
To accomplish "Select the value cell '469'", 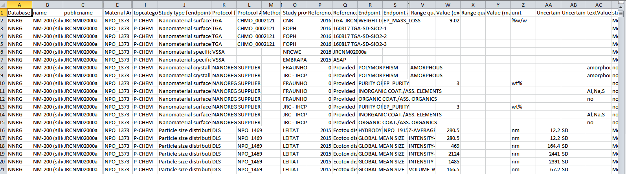I will pos(448,146).
